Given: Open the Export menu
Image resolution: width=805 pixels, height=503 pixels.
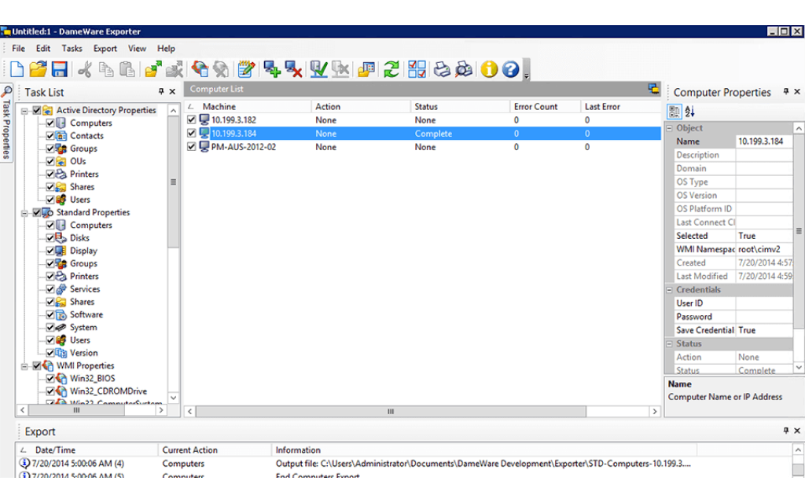Looking at the screenshot, I should (105, 49).
